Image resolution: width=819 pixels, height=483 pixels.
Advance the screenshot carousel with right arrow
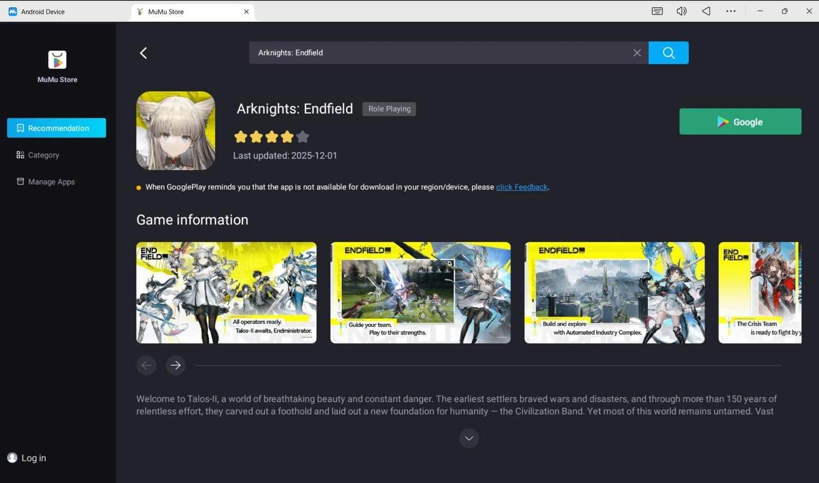click(x=175, y=365)
